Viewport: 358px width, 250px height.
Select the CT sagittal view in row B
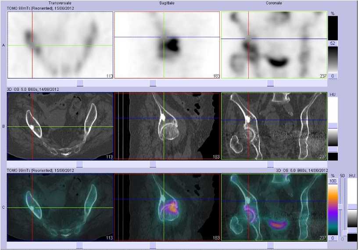click(167, 126)
